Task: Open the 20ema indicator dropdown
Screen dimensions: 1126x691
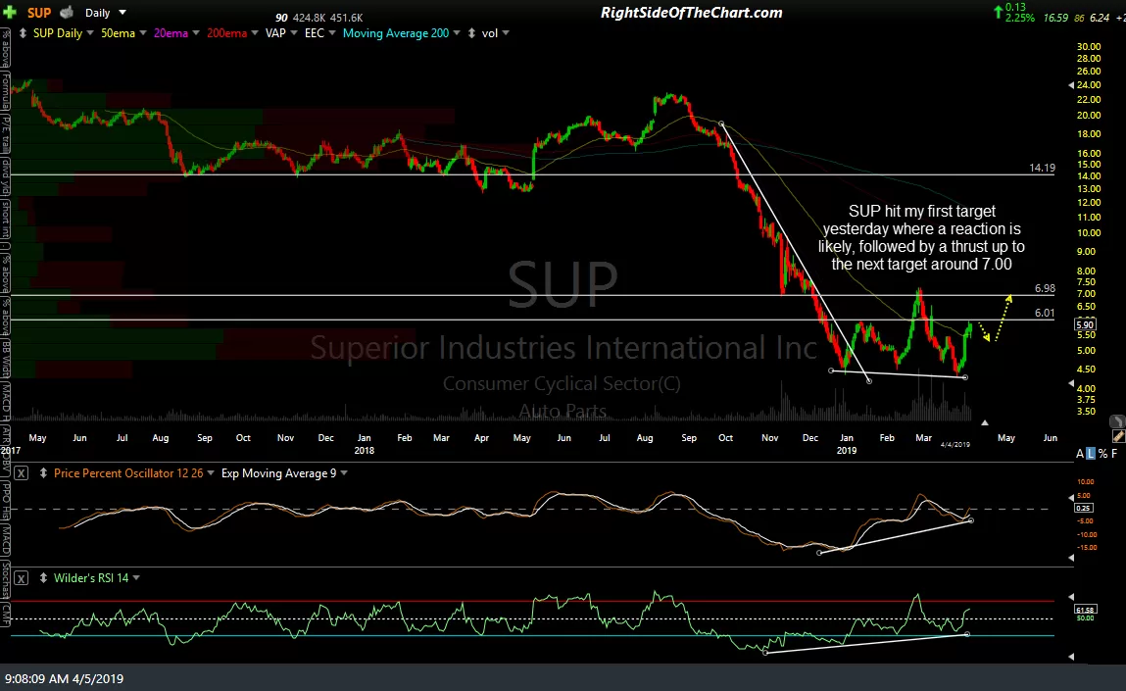Action: coord(196,33)
